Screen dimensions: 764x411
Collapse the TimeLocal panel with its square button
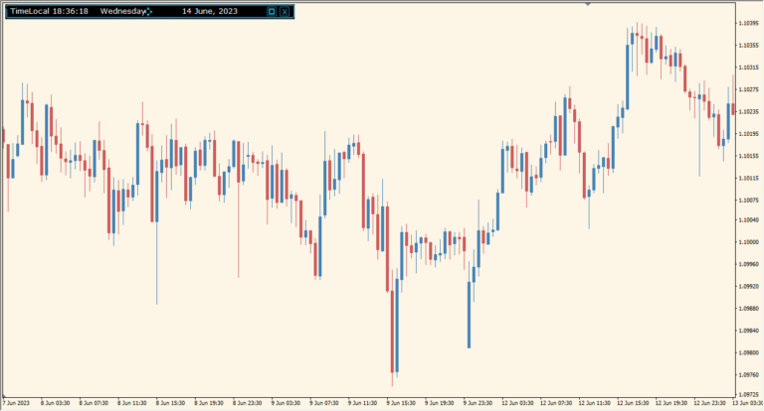[272, 12]
